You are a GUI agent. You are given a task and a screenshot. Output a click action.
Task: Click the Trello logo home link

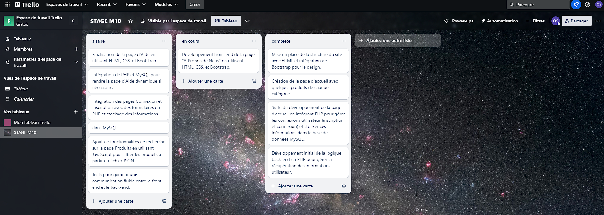pos(27,4)
